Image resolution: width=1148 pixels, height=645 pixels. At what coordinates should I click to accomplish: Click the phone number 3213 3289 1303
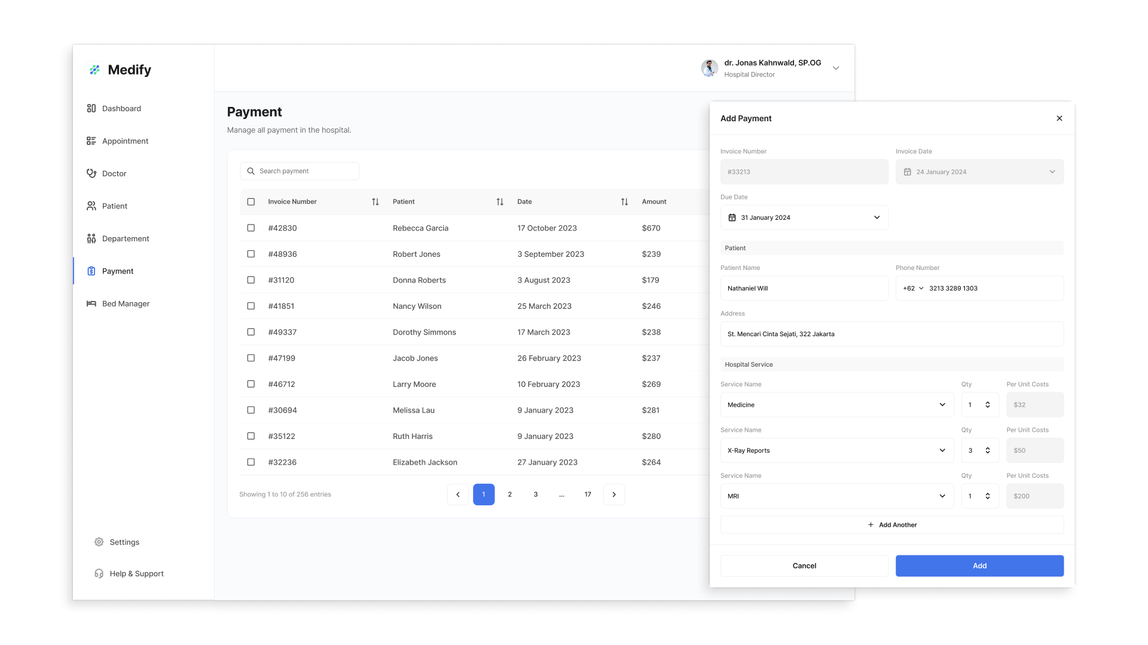tap(953, 288)
